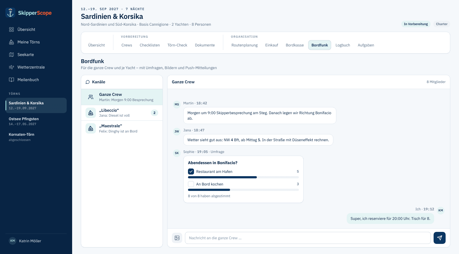The image size is (459, 254).
Task: Click the KM avatar beside my message
Action: click(x=441, y=210)
